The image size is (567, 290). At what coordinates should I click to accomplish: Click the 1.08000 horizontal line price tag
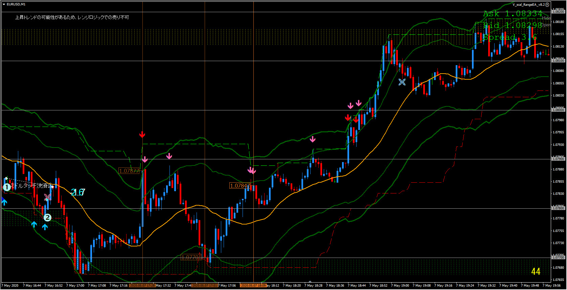558,110
